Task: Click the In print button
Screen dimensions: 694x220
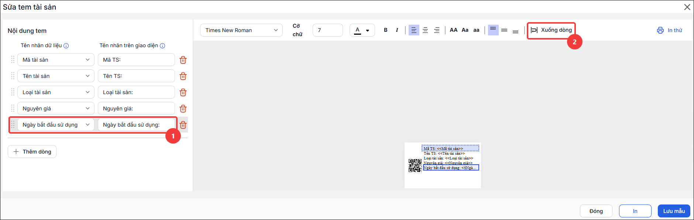Action: 635,211
